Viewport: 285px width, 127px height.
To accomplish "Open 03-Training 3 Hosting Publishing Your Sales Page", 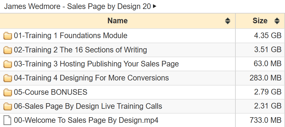I will 96,64.
